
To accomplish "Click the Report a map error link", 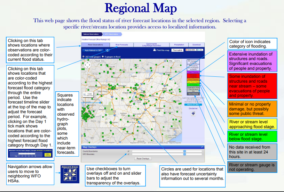I will [x=175, y=143].
